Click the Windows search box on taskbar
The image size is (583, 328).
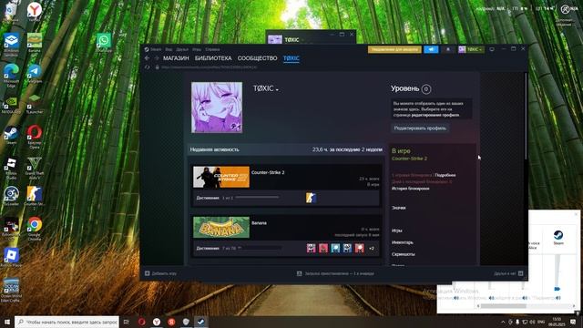66,322
